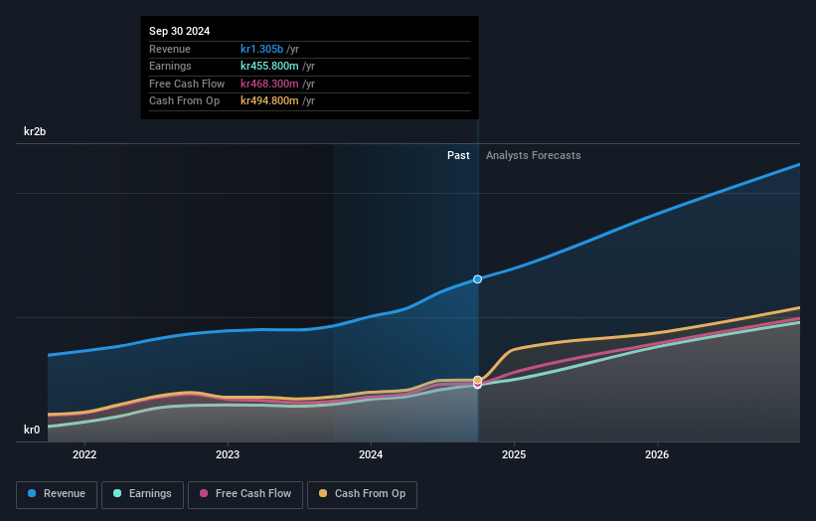The width and height of the screenshot is (816, 521).
Task: Click the 2024 x-axis label
Action: pyautogui.click(x=371, y=454)
